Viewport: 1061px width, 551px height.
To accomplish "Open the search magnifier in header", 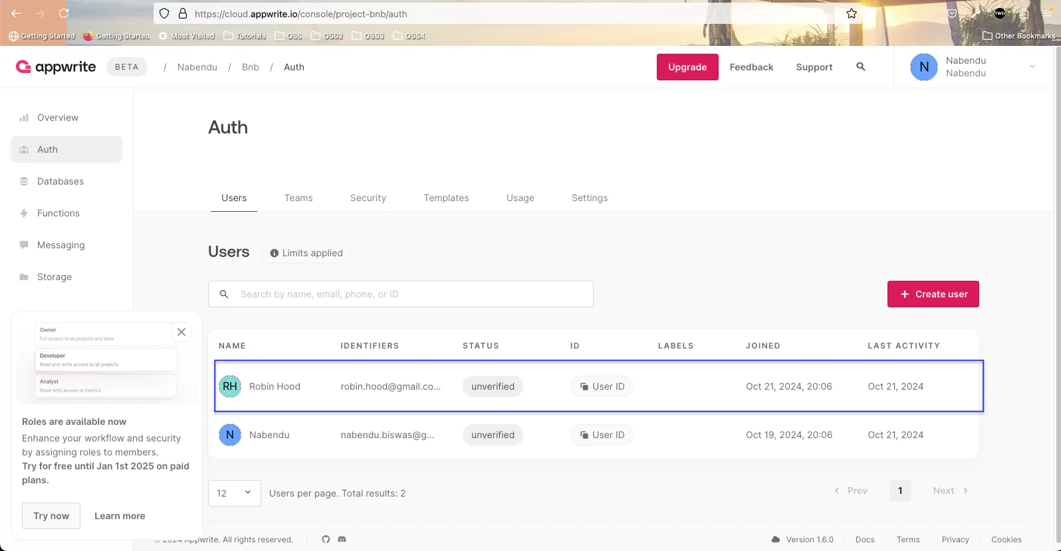I will [860, 66].
